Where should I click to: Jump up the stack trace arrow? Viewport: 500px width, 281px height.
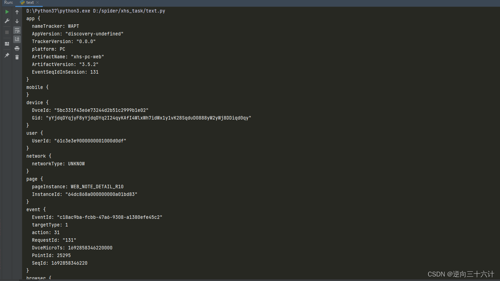pyautogui.click(x=17, y=12)
